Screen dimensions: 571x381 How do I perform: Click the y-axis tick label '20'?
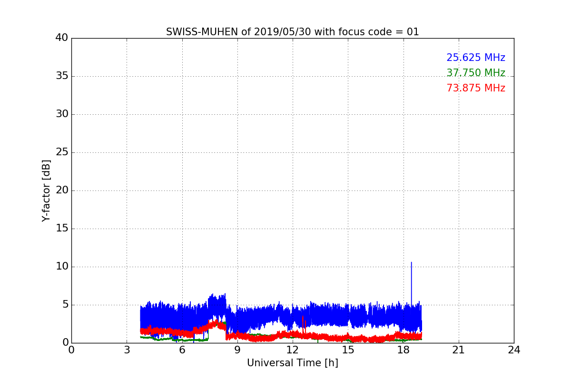(x=62, y=190)
